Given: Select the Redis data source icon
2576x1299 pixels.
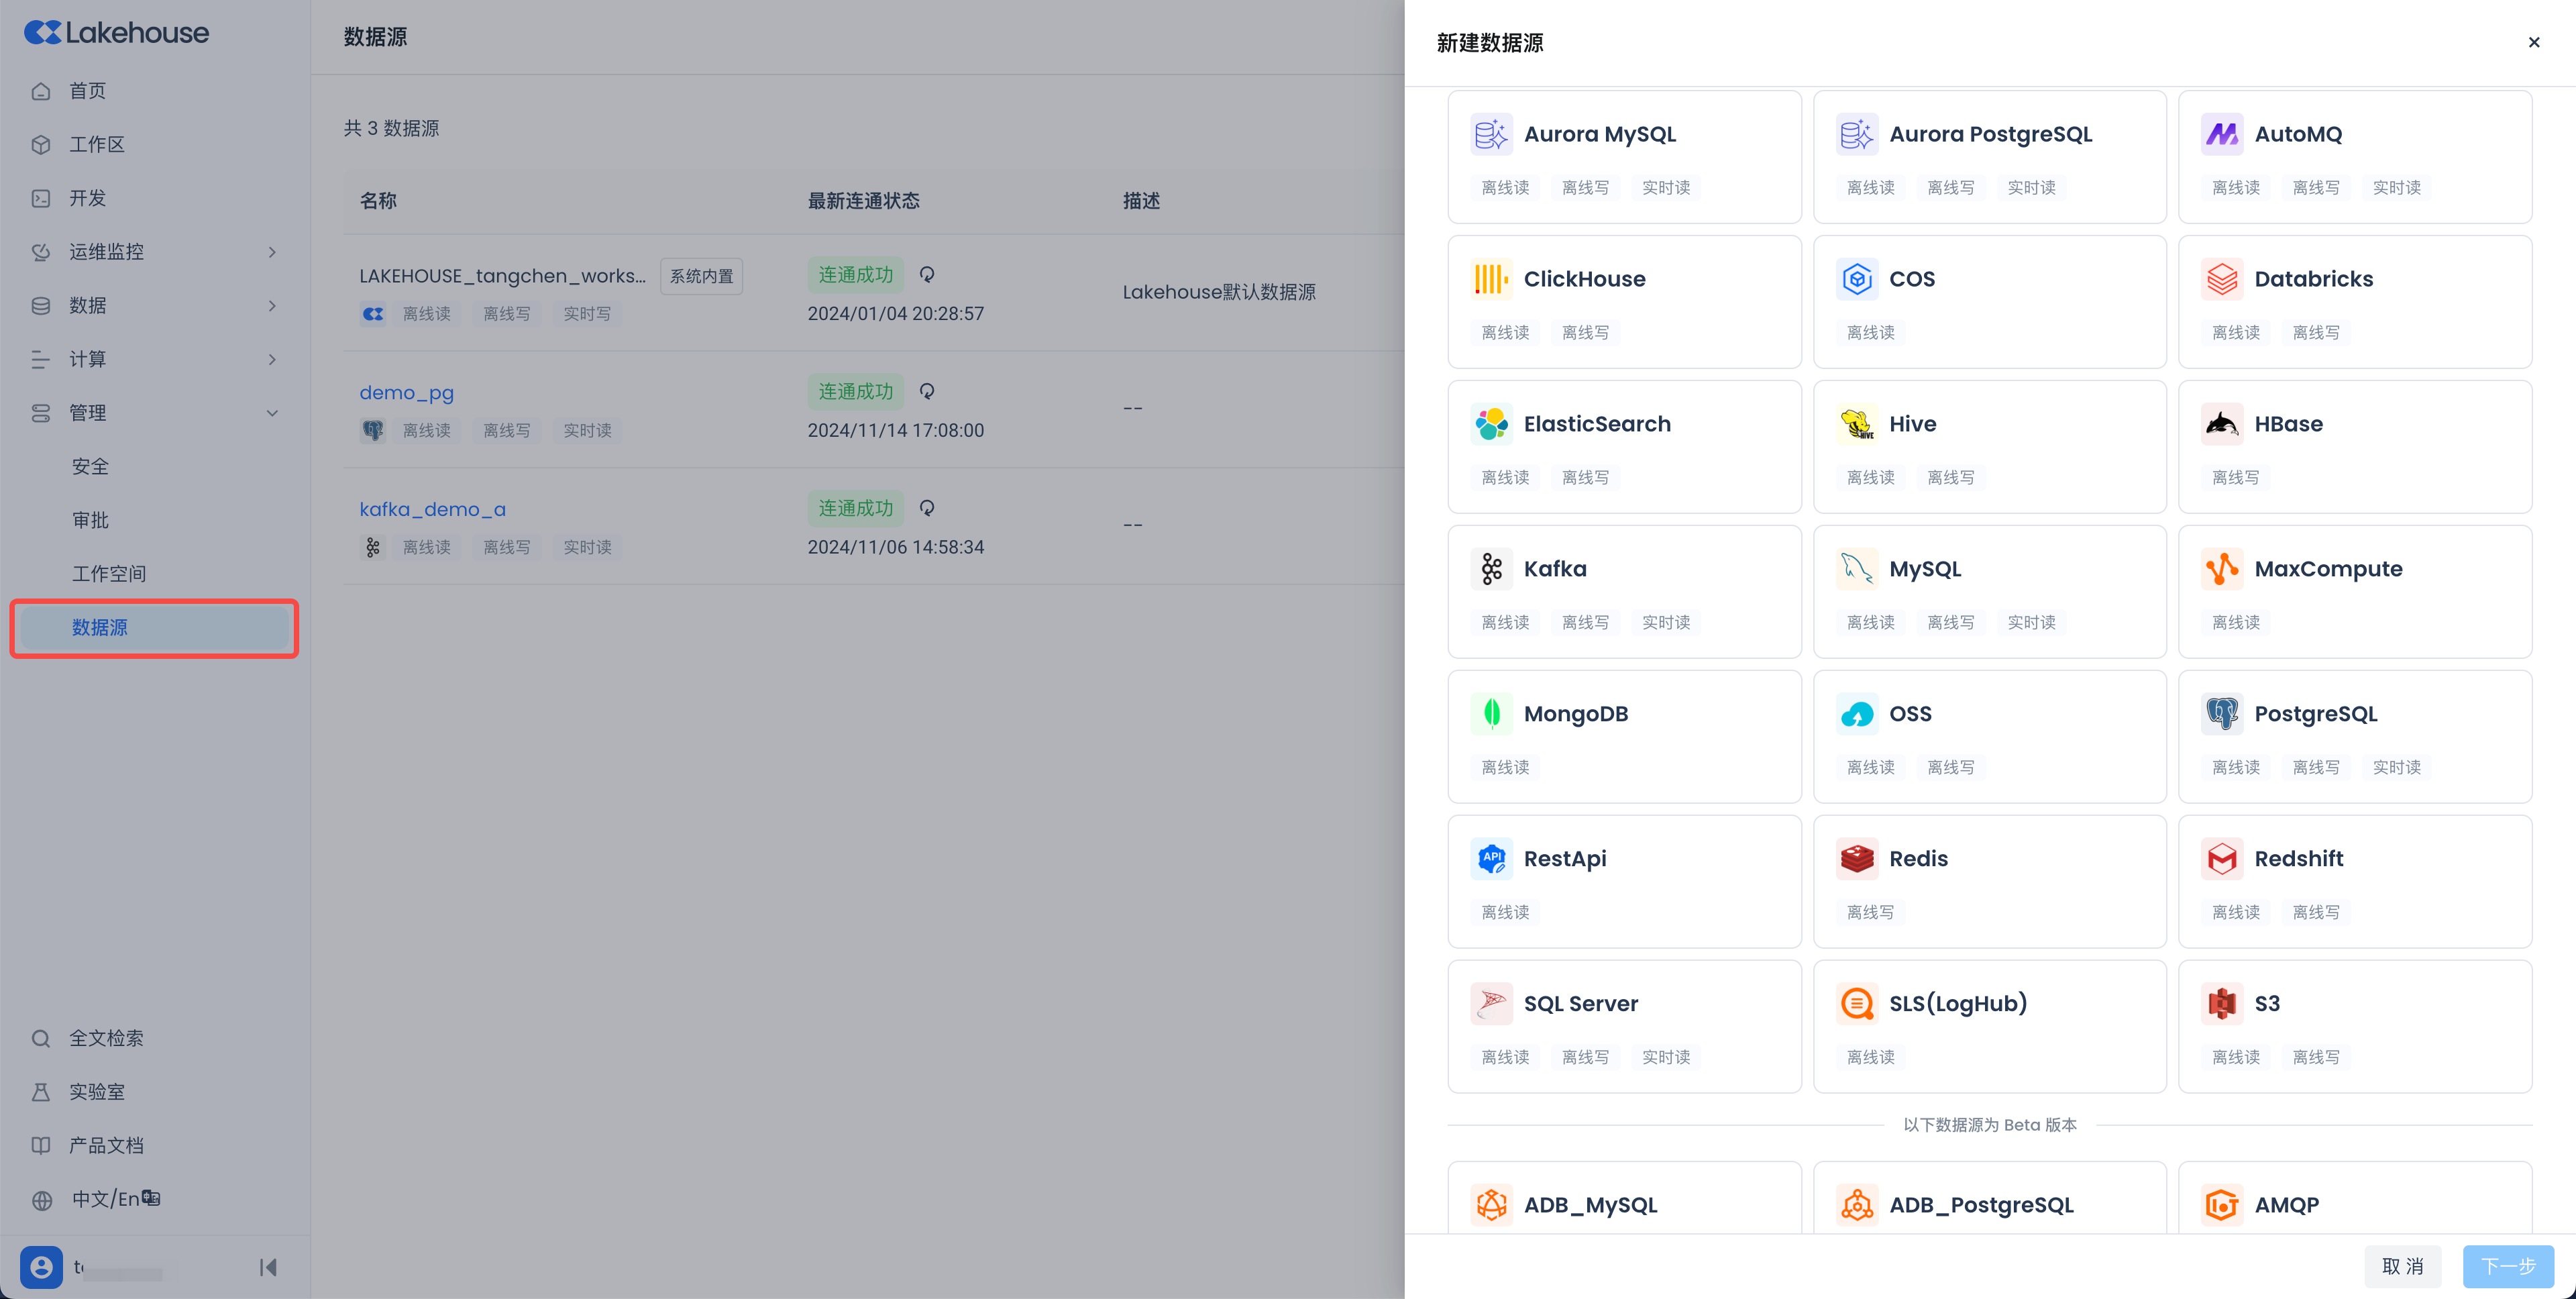Looking at the screenshot, I should (1856, 859).
